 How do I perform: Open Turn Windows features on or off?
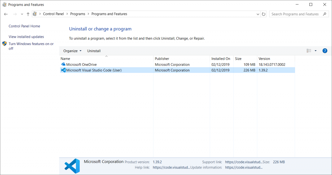(x=31, y=46)
